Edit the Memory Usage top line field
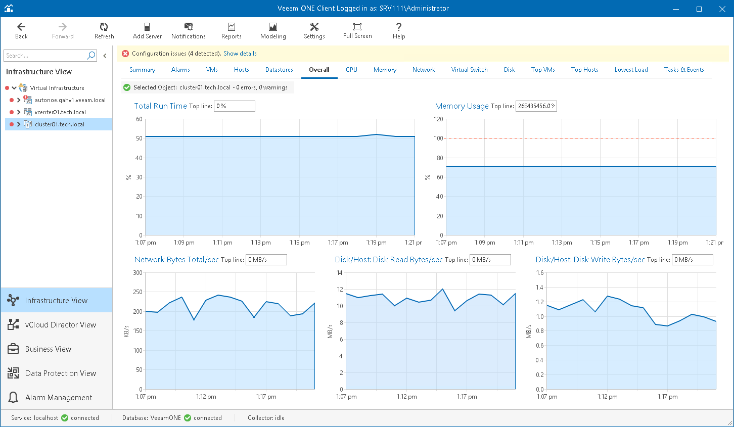Viewport: 734px width, 427px height. pos(536,106)
